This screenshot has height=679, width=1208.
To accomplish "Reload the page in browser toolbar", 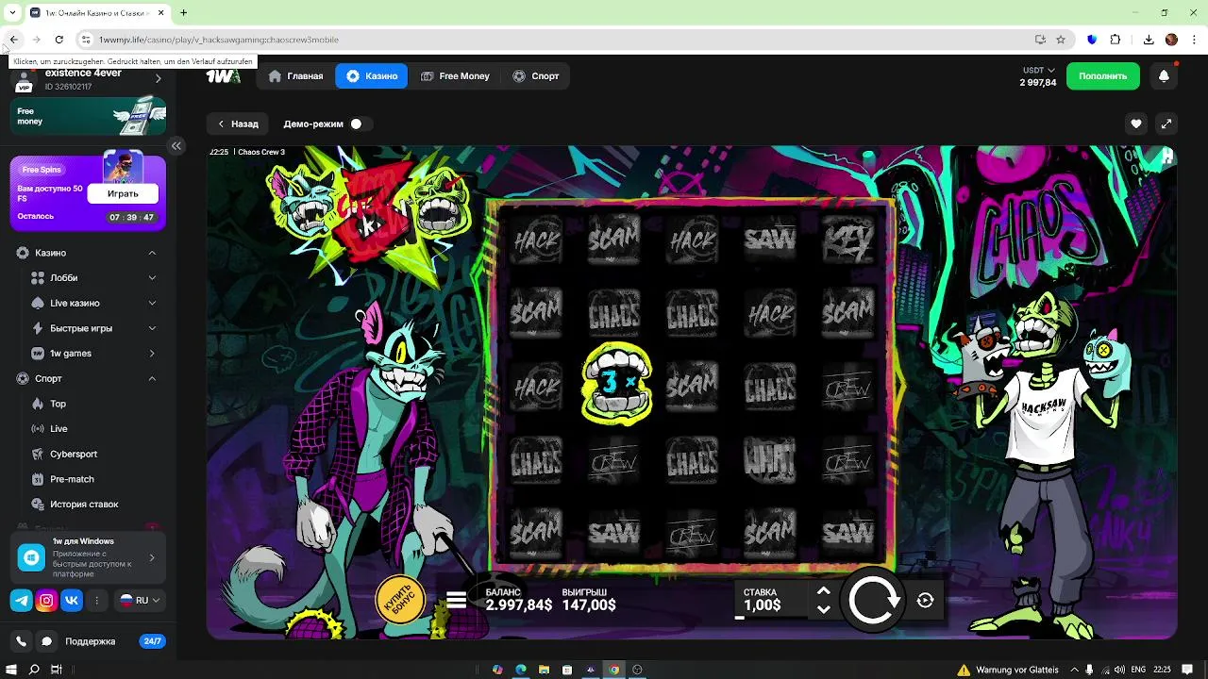I will (59, 40).
